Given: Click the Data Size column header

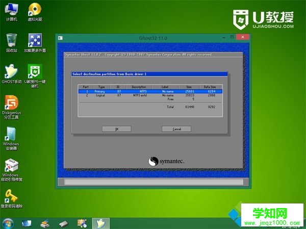Looking at the screenshot, I should click(x=210, y=87).
